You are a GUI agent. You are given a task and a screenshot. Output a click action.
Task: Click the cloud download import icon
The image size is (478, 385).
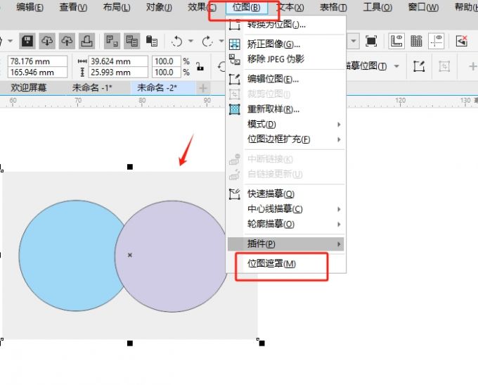47,42
